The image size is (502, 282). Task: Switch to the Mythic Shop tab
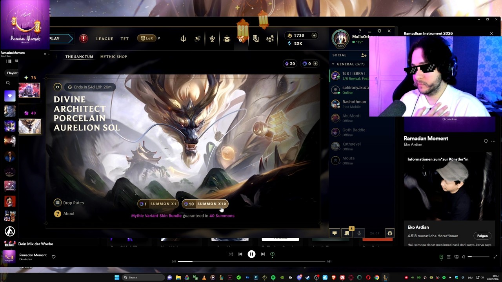point(114,56)
